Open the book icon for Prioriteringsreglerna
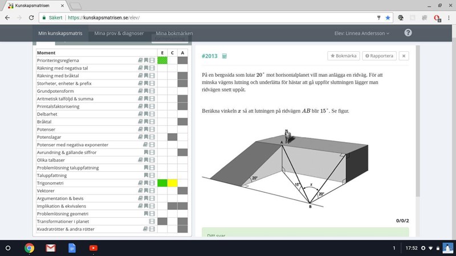456x256 pixels. point(140,60)
